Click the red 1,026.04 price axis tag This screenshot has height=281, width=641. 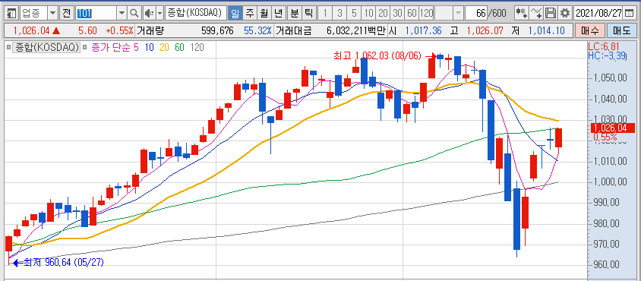point(612,128)
